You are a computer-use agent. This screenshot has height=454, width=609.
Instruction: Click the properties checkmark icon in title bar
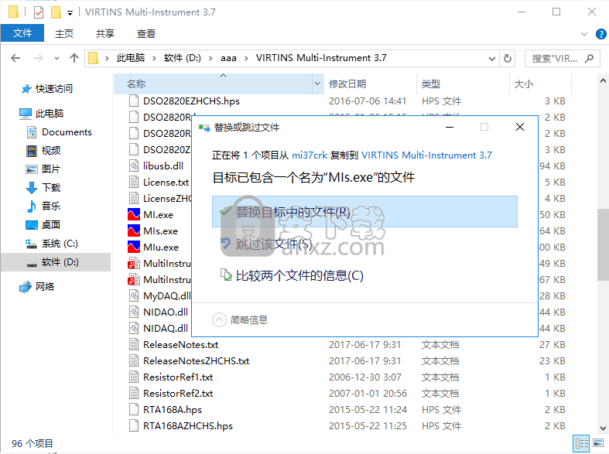pyautogui.click(x=39, y=12)
